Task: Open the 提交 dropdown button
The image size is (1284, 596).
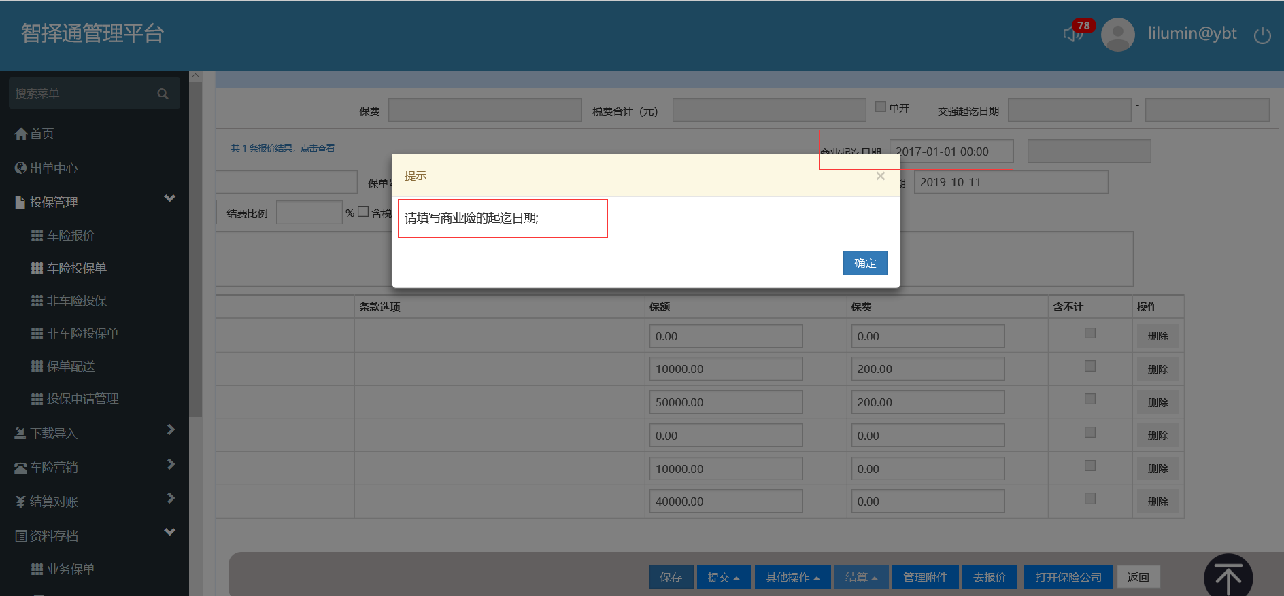Action: 724,577
